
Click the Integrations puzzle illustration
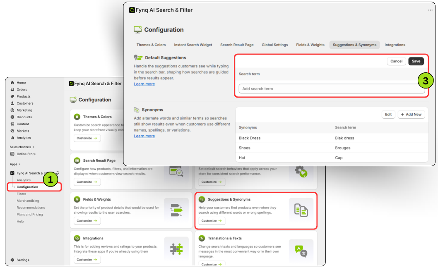click(176, 249)
